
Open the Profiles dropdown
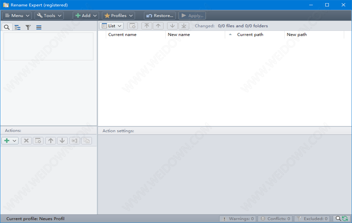[119, 16]
